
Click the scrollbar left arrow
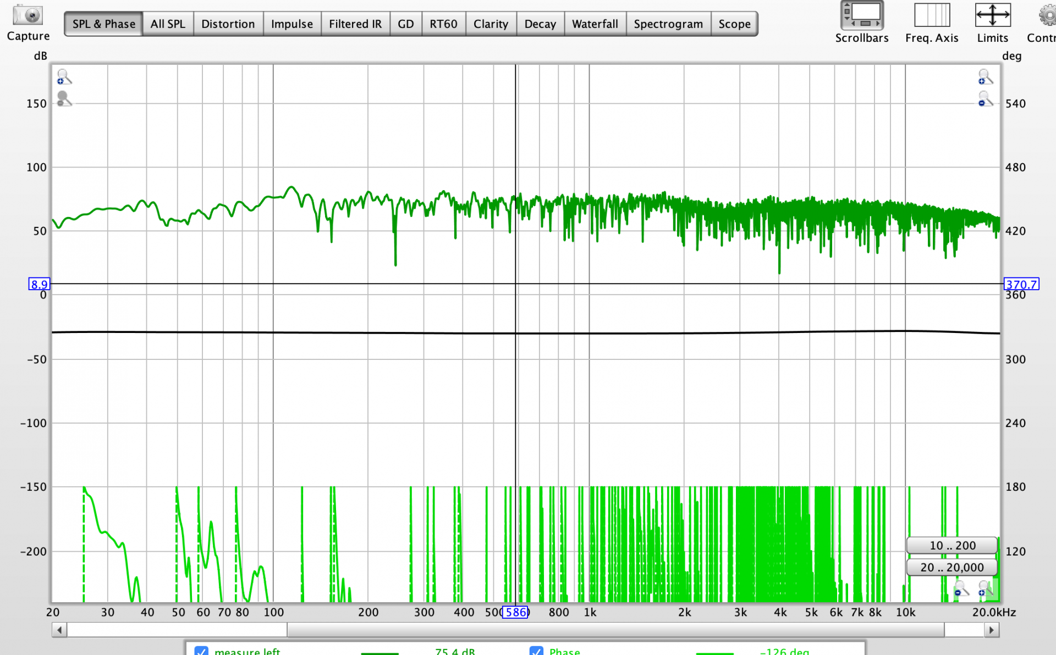click(x=59, y=630)
